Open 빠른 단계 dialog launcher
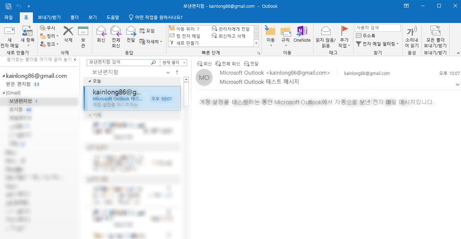This screenshot has width=461, height=239. (259, 53)
